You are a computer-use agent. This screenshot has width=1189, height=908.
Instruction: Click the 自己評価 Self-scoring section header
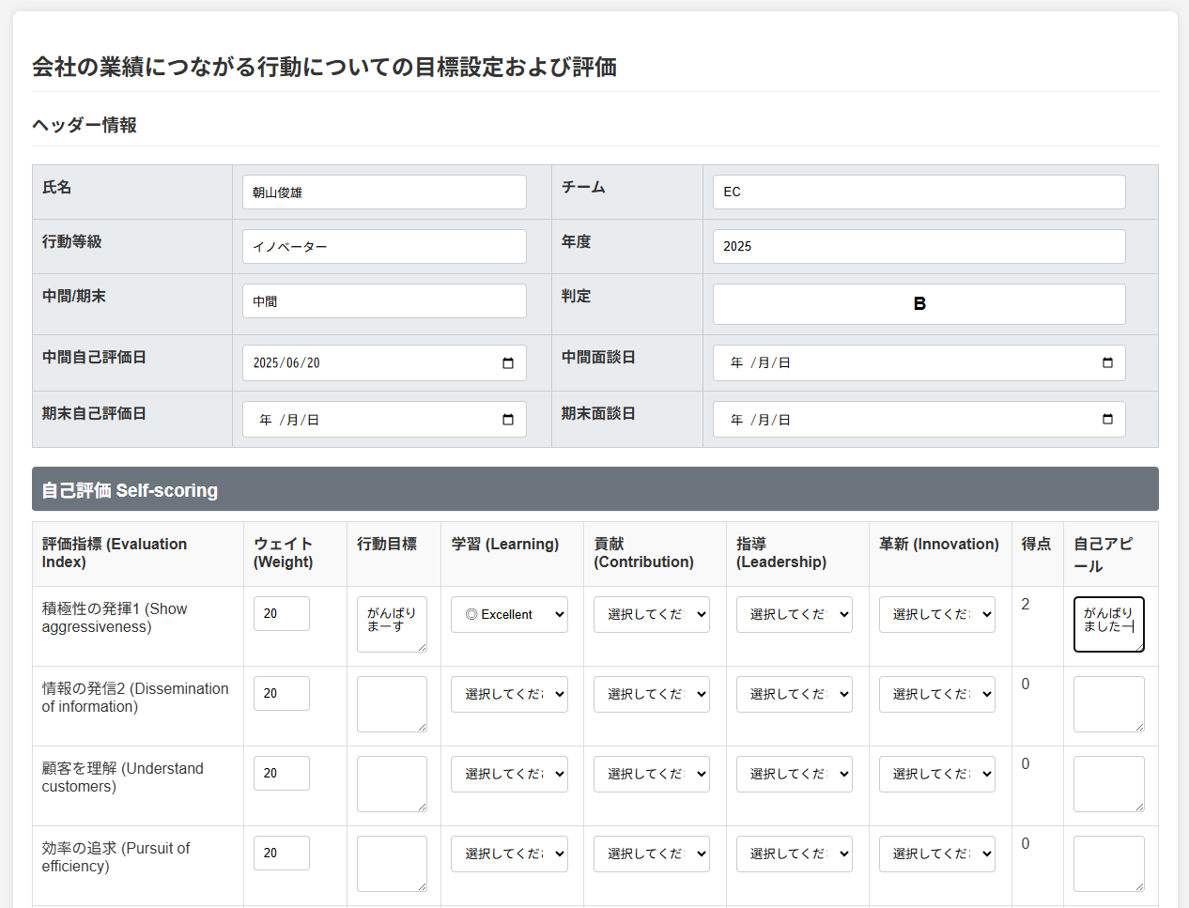click(595, 489)
